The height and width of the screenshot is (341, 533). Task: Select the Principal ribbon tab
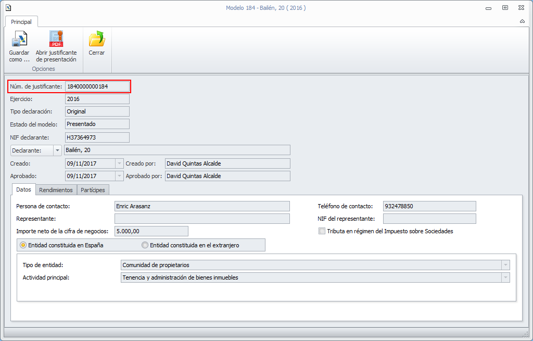21,22
